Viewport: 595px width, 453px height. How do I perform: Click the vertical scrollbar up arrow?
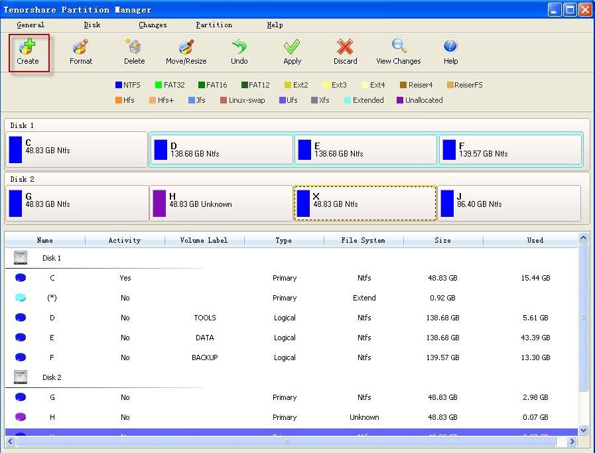(x=583, y=238)
